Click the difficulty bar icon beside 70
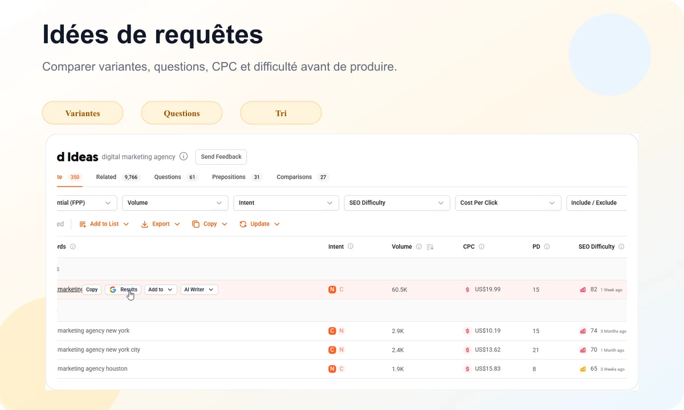Viewport: 684px width, 410px height. [583, 350]
